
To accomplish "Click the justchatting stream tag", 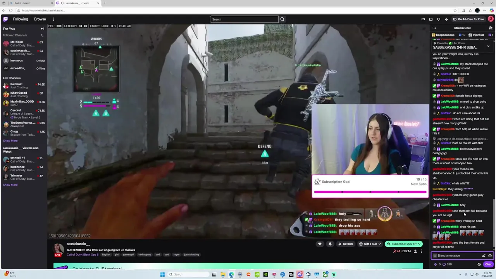I will 191,255.
